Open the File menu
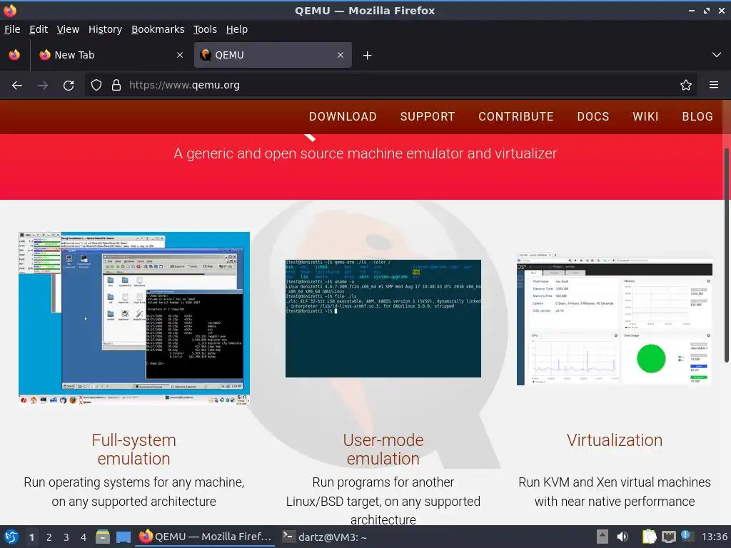Screen dimensions: 731x548 click(12, 29)
